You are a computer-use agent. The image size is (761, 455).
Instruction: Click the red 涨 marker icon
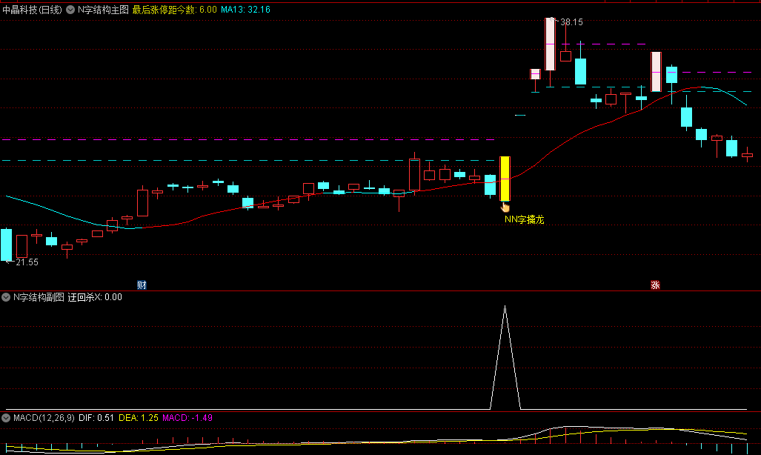(x=655, y=285)
